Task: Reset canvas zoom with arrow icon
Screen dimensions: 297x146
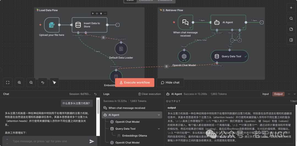Action: [x=43, y=82]
